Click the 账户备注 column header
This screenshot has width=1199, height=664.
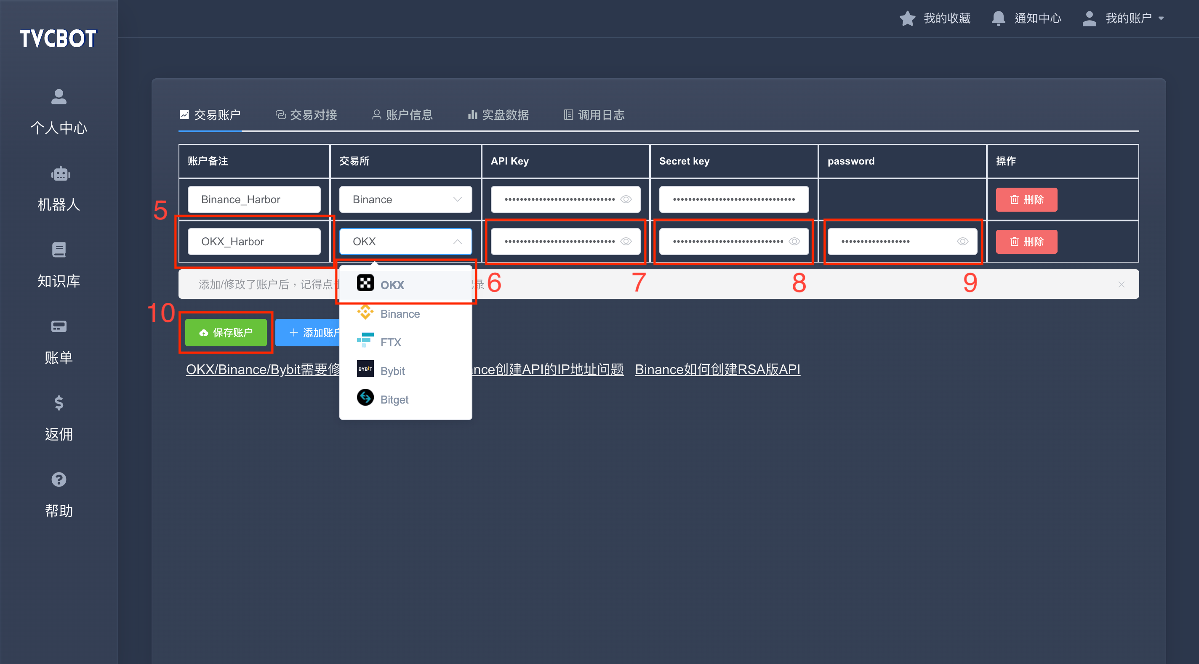pyautogui.click(x=254, y=161)
